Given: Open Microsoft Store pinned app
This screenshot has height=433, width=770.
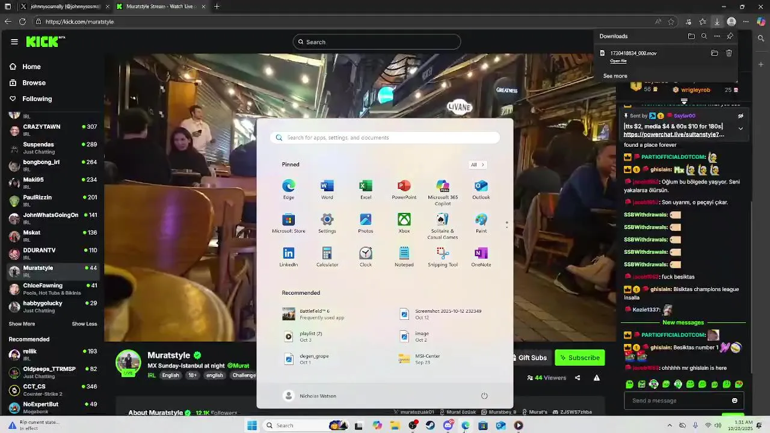Looking at the screenshot, I should (289, 223).
